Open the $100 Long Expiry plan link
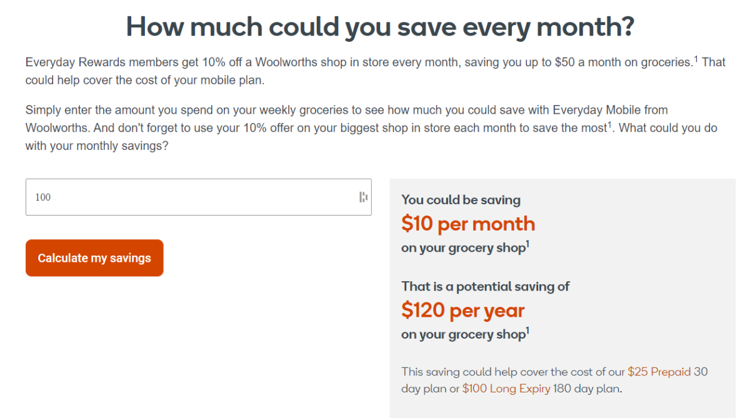 (x=506, y=389)
